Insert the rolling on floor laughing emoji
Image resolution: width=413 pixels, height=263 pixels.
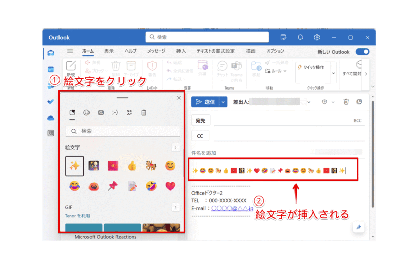point(151,186)
